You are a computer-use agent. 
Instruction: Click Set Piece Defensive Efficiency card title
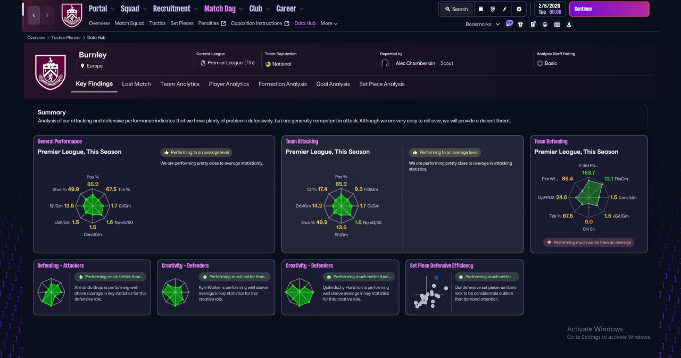(442, 265)
